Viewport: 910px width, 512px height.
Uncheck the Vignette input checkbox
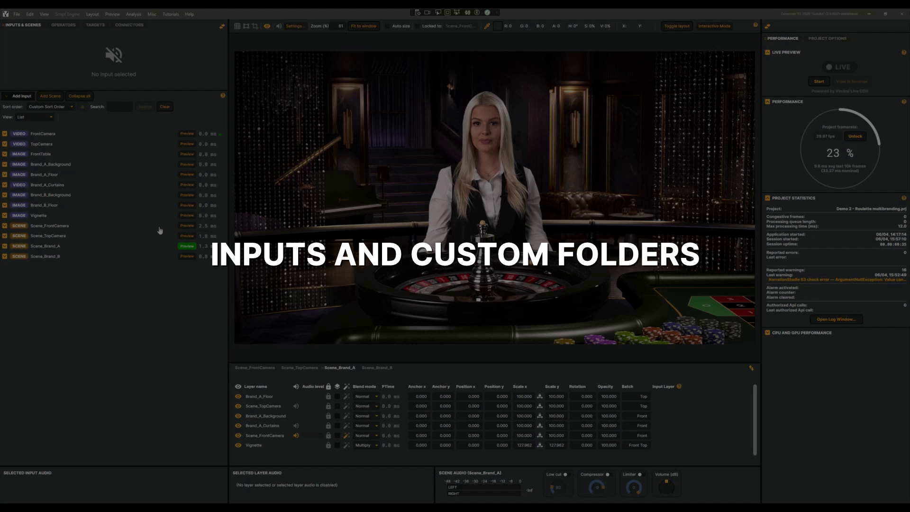click(5, 216)
